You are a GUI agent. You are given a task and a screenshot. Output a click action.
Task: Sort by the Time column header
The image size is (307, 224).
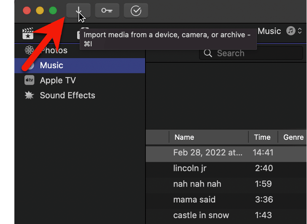click(x=263, y=137)
